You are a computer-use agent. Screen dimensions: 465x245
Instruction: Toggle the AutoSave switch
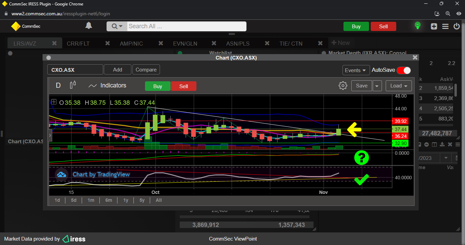[404, 70]
